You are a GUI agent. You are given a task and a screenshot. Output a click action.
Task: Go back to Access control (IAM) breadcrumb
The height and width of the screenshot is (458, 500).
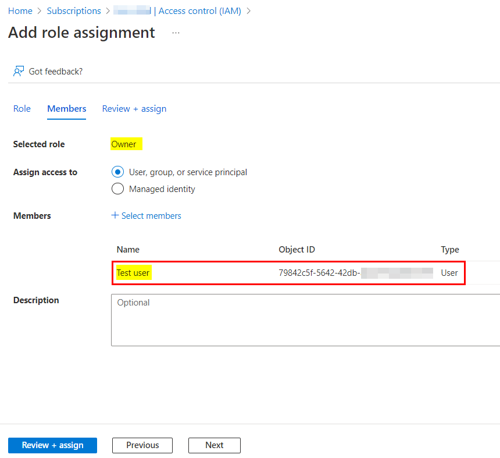point(199,11)
